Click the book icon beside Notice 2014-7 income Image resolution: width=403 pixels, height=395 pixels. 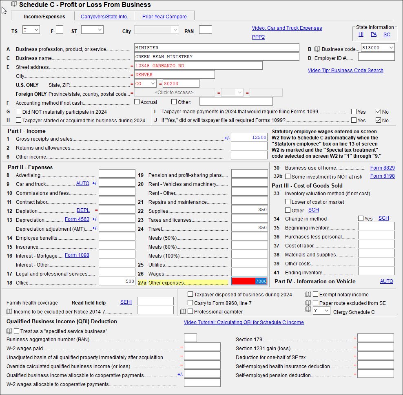pyautogui.click(x=9, y=311)
